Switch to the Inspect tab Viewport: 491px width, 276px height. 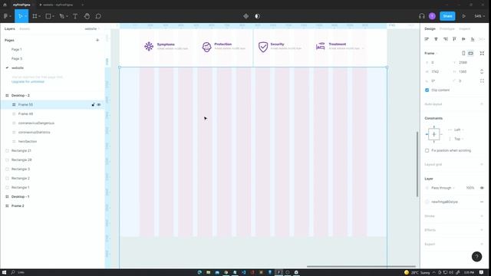click(x=464, y=29)
